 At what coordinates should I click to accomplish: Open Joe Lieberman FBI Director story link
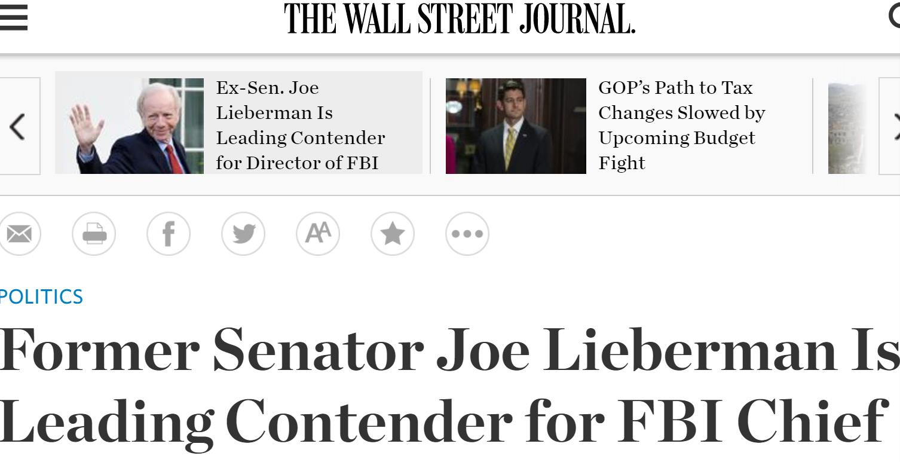pos(300,126)
